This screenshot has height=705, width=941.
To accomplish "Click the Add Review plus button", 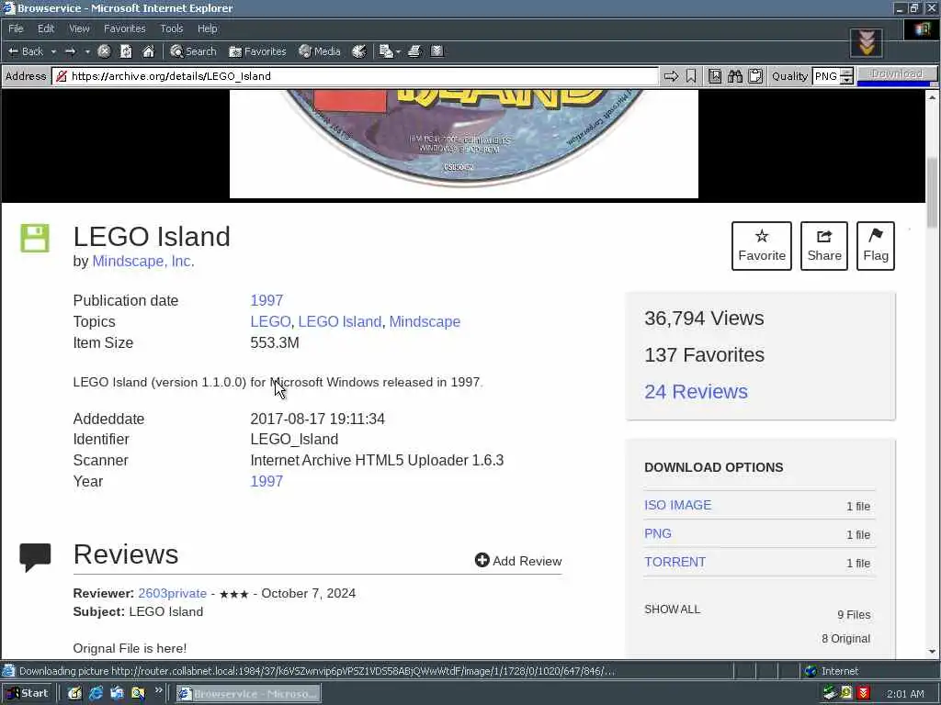I will point(518,561).
